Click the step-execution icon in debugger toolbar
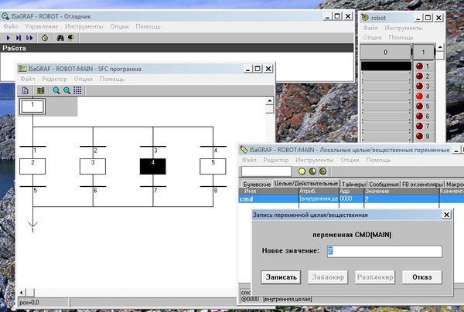464x312 pixels. [19, 36]
